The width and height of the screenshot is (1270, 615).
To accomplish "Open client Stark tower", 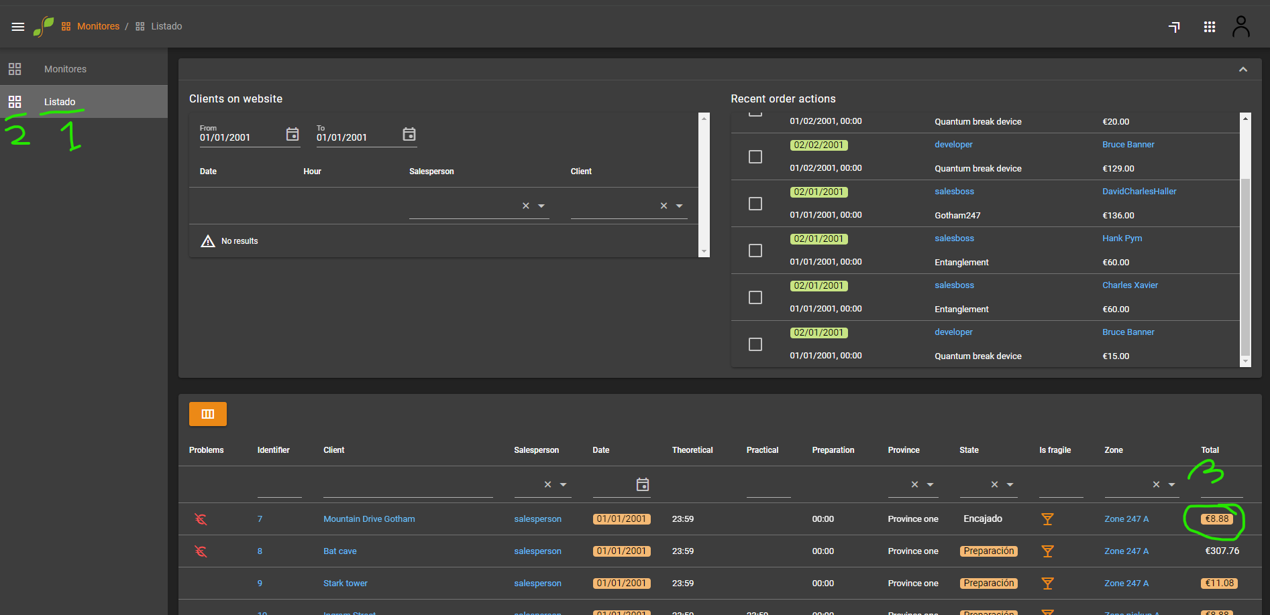I will click(346, 584).
